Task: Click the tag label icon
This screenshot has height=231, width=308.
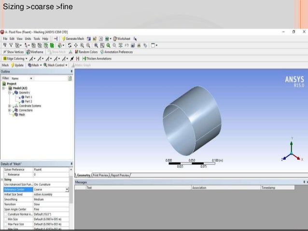Action: point(145,45)
